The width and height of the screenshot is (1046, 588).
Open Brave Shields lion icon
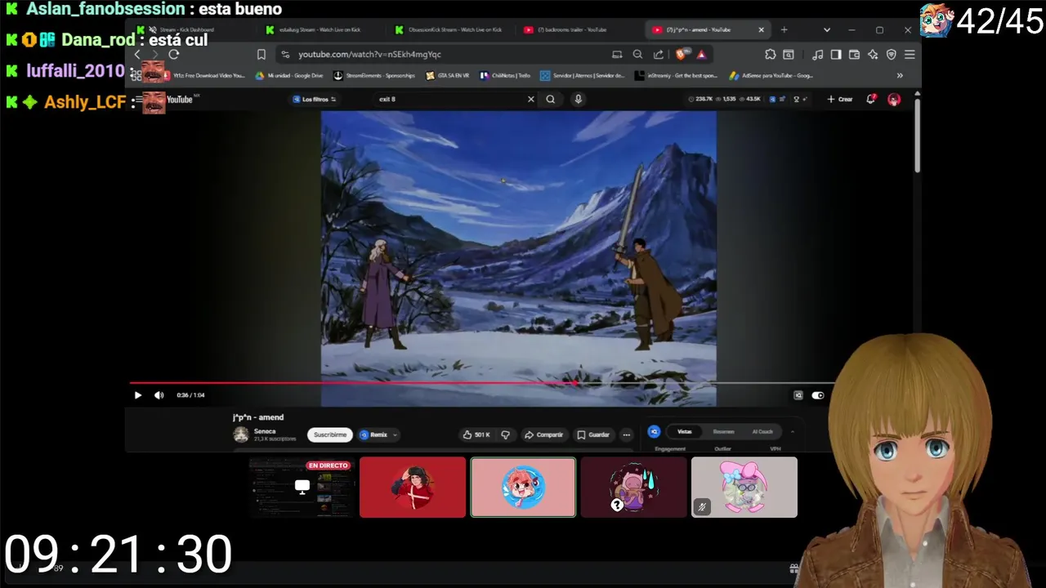coord(681,55)
